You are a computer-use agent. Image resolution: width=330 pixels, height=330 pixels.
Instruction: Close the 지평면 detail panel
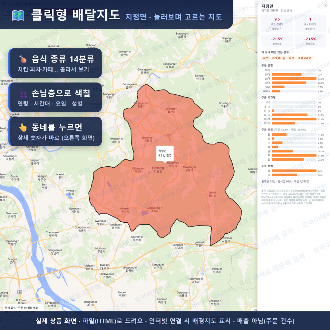point(325,6)
